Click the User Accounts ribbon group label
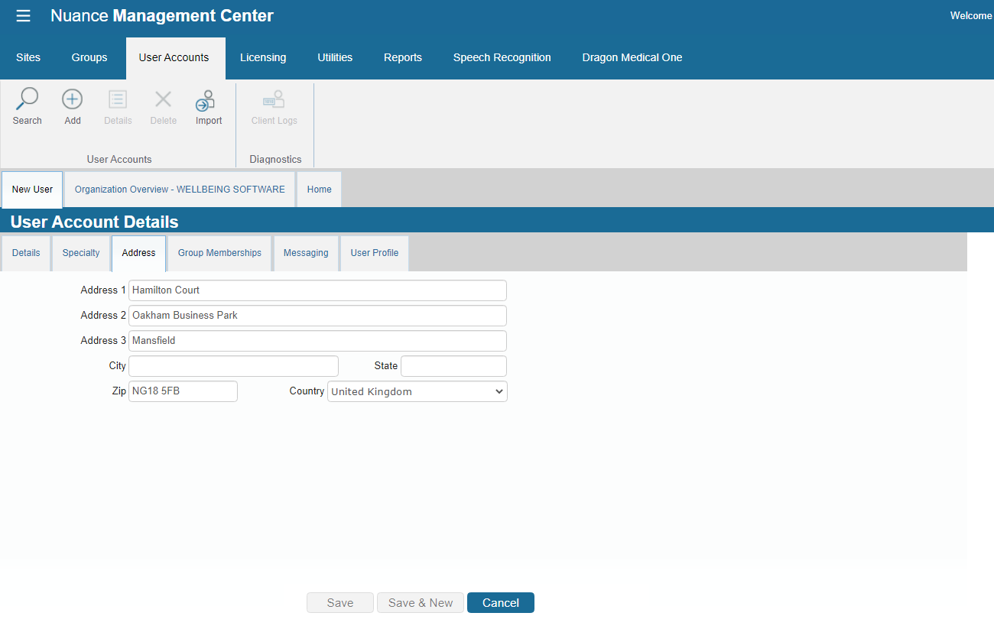 coord(119,160)
